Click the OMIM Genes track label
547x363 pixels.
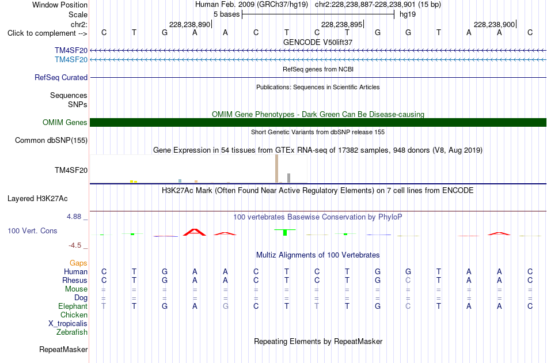coord(65,123)
